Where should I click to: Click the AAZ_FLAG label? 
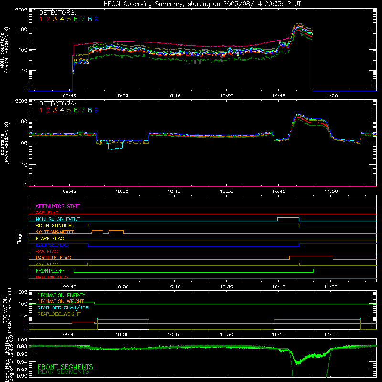click(47, 264)
